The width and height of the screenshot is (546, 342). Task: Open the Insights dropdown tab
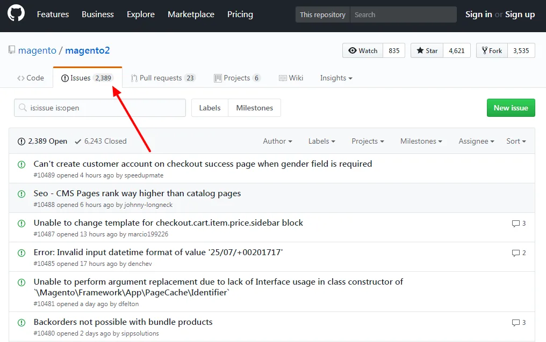click(x=336, y=78)
